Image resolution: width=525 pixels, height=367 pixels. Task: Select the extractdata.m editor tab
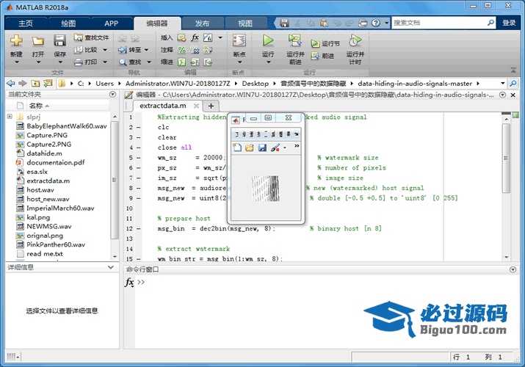click(163, 106)
